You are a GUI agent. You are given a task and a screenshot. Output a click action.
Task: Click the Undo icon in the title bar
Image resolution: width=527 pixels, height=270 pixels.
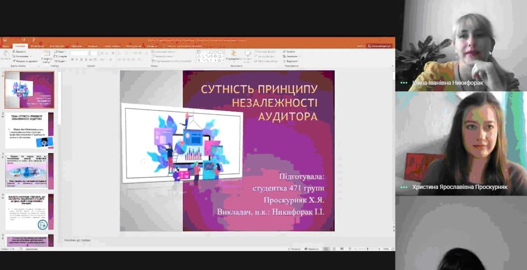[x=23, y=40]
